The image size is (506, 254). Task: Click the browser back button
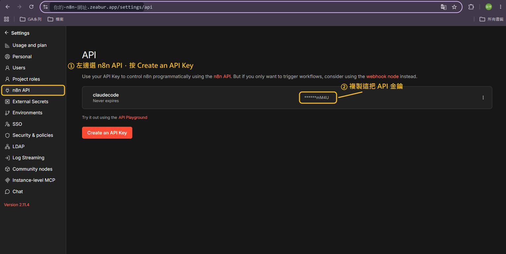click(x=8, y=7)
